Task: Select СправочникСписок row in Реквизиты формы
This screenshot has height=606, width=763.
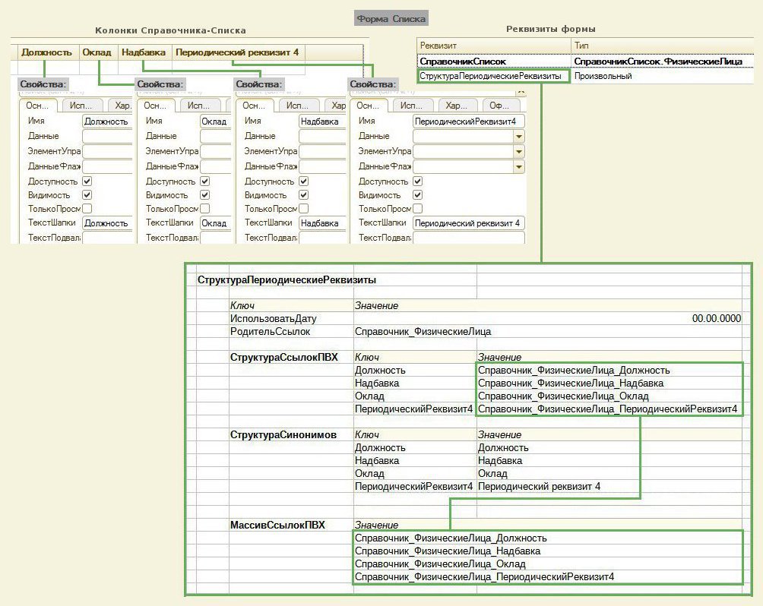Action: click(463, 61)
